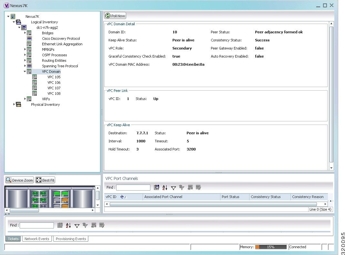Select the VPC 106 tree item
Screen dimensions: 345x255
point(54,83)
